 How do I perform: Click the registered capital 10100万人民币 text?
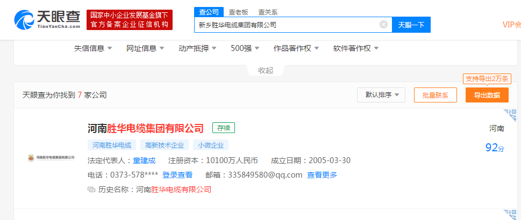click(x=232, y=160)
